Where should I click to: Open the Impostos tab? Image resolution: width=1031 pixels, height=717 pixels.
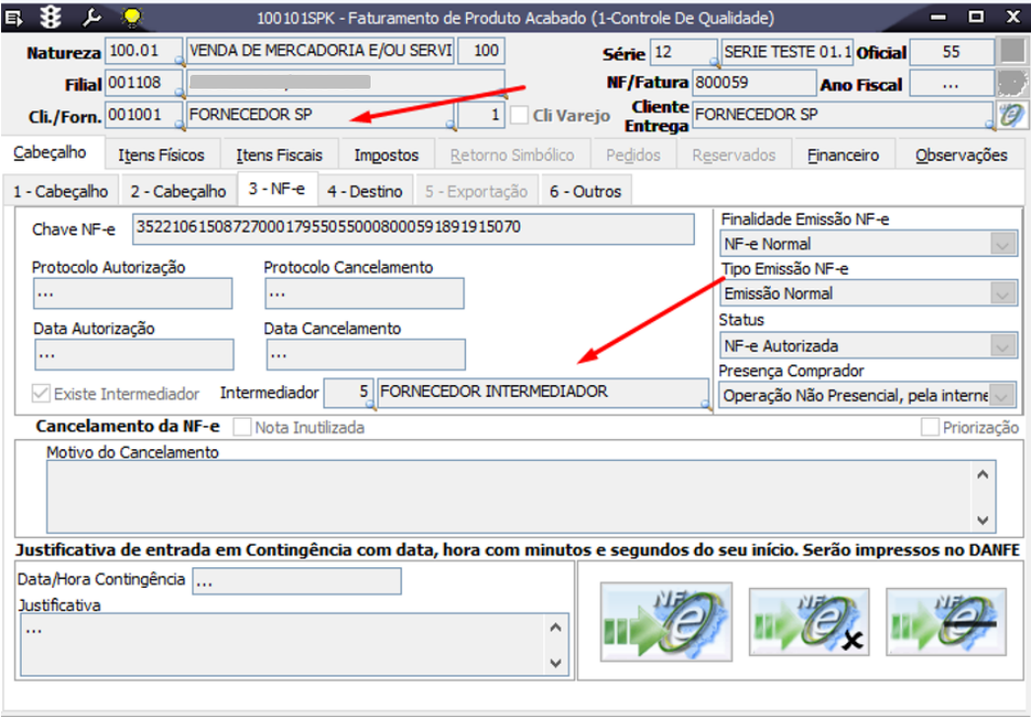coord(386,155)
